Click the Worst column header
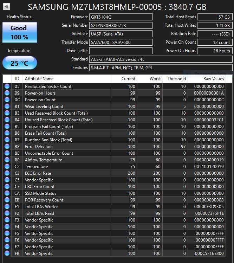Screen dimensions: 234x263 coord(150,79)
